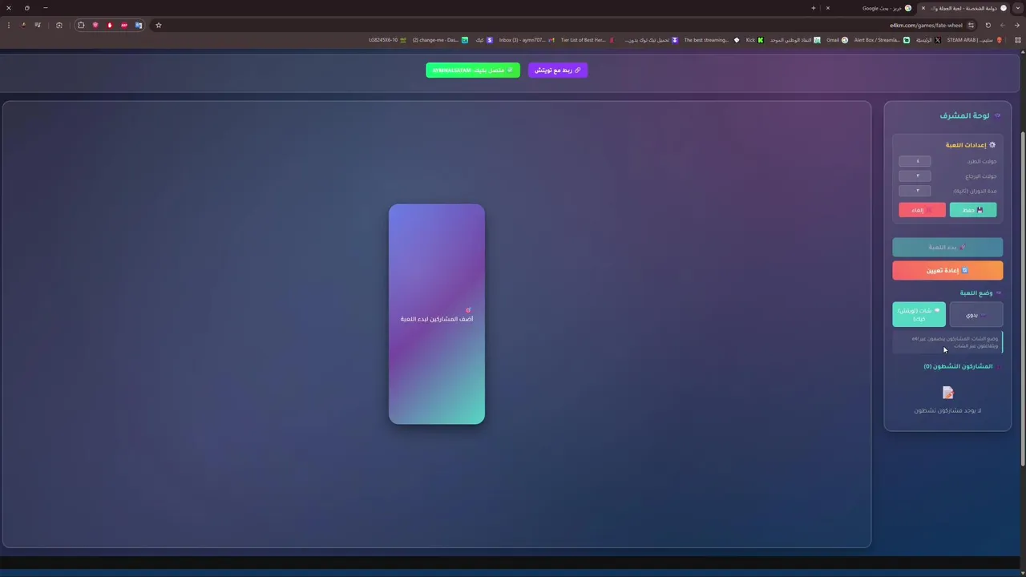
Task: Open the tab search dropdown arrow
Action: (x=1017, y=8)
